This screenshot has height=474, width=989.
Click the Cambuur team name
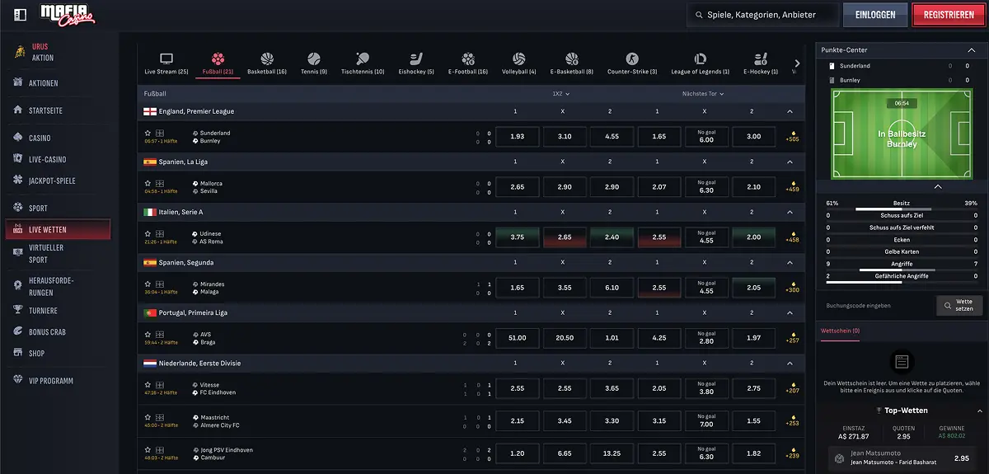(212, 457)
